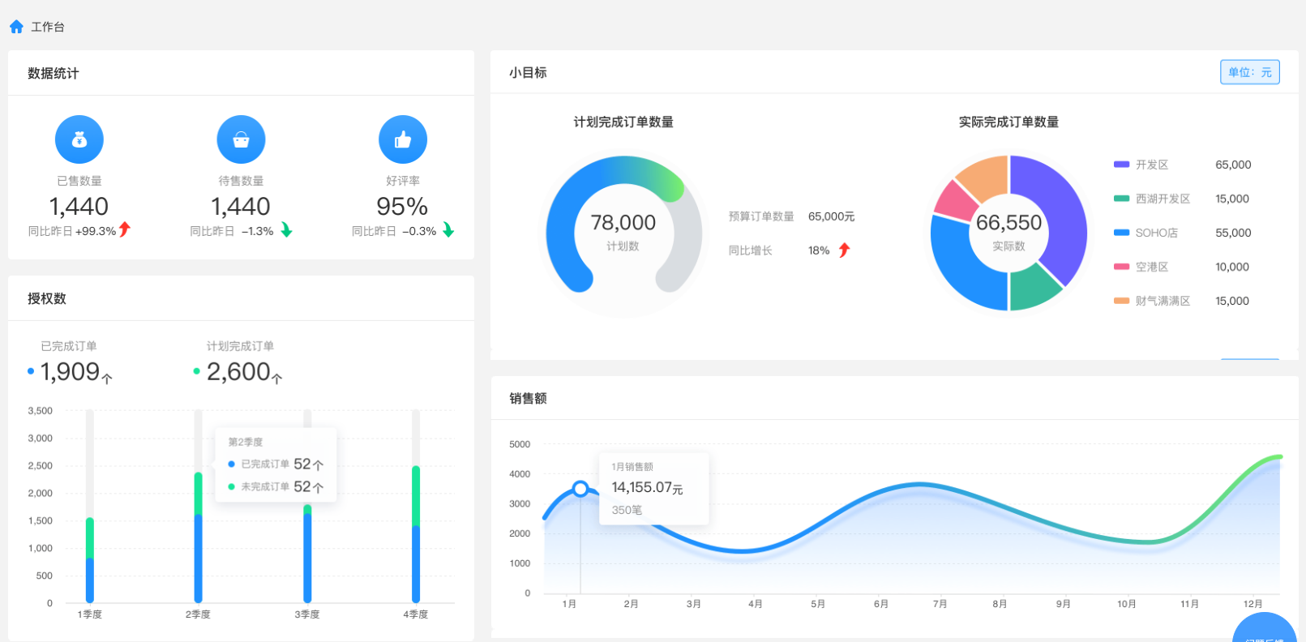
Task: Click the green down arrow beside -0.3%
Action: pos(448,230)
